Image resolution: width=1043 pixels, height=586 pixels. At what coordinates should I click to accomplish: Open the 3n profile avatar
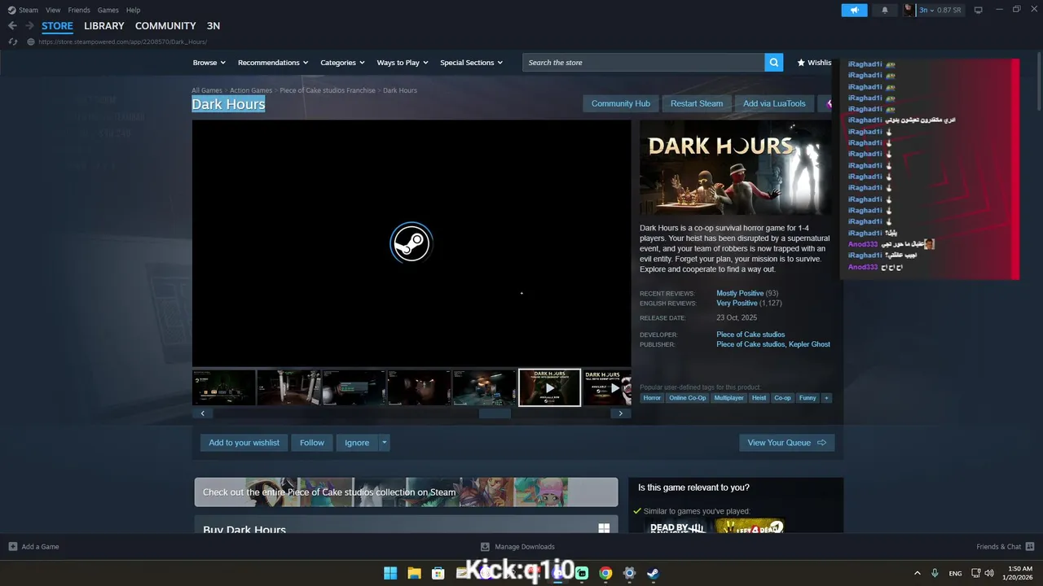tap(909, 10)
